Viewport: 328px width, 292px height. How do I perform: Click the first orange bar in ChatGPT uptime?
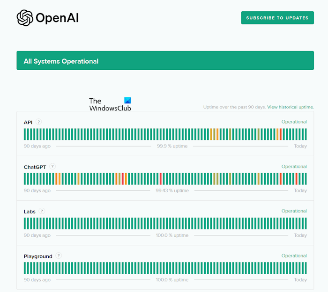coord(57,179)
